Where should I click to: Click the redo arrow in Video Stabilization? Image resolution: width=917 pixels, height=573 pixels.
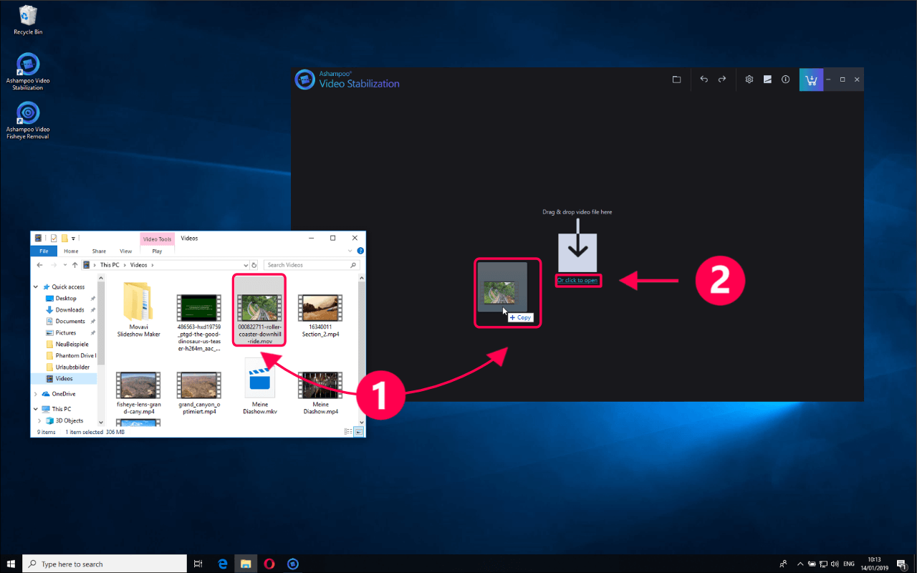coord(722,80)
